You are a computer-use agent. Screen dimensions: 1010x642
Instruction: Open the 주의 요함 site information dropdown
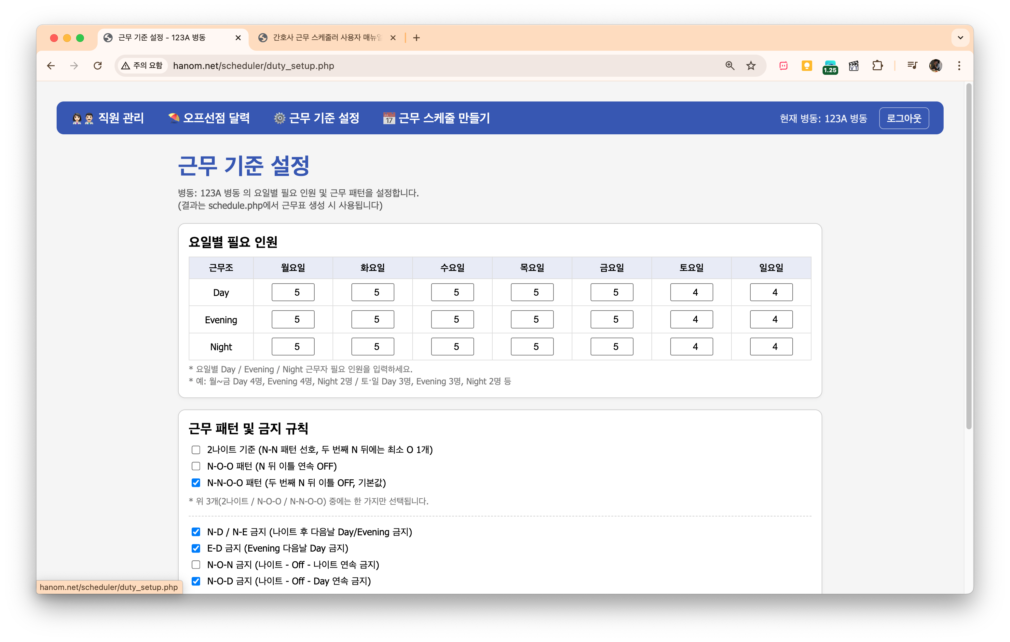142,65
